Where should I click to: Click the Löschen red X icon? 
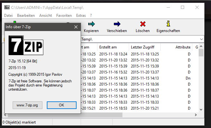point(143,24)
